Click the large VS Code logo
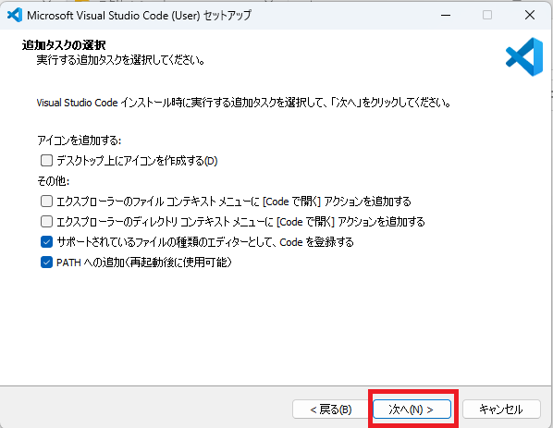Screen dimensions: 553x428 click(524, 56)
